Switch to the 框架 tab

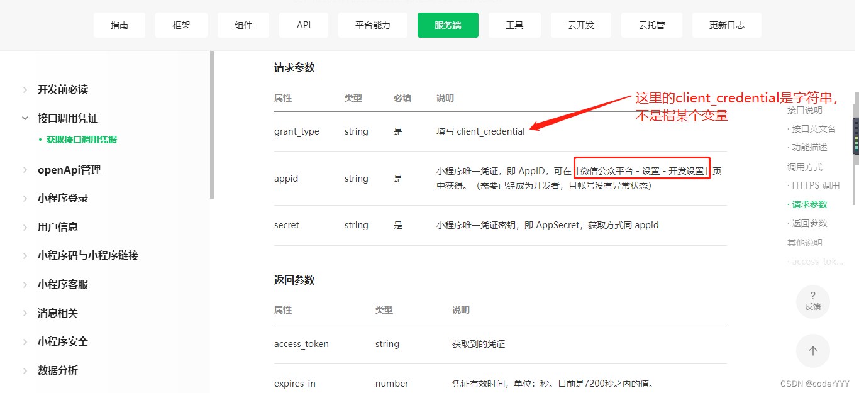coord(182,25)
